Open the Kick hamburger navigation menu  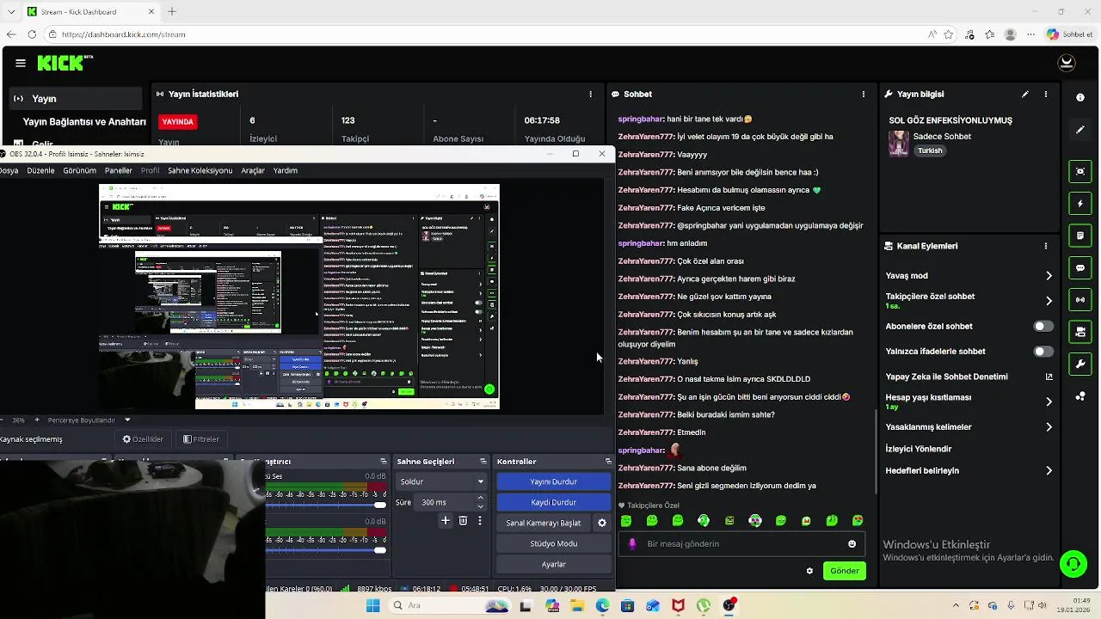pos(20,63)
